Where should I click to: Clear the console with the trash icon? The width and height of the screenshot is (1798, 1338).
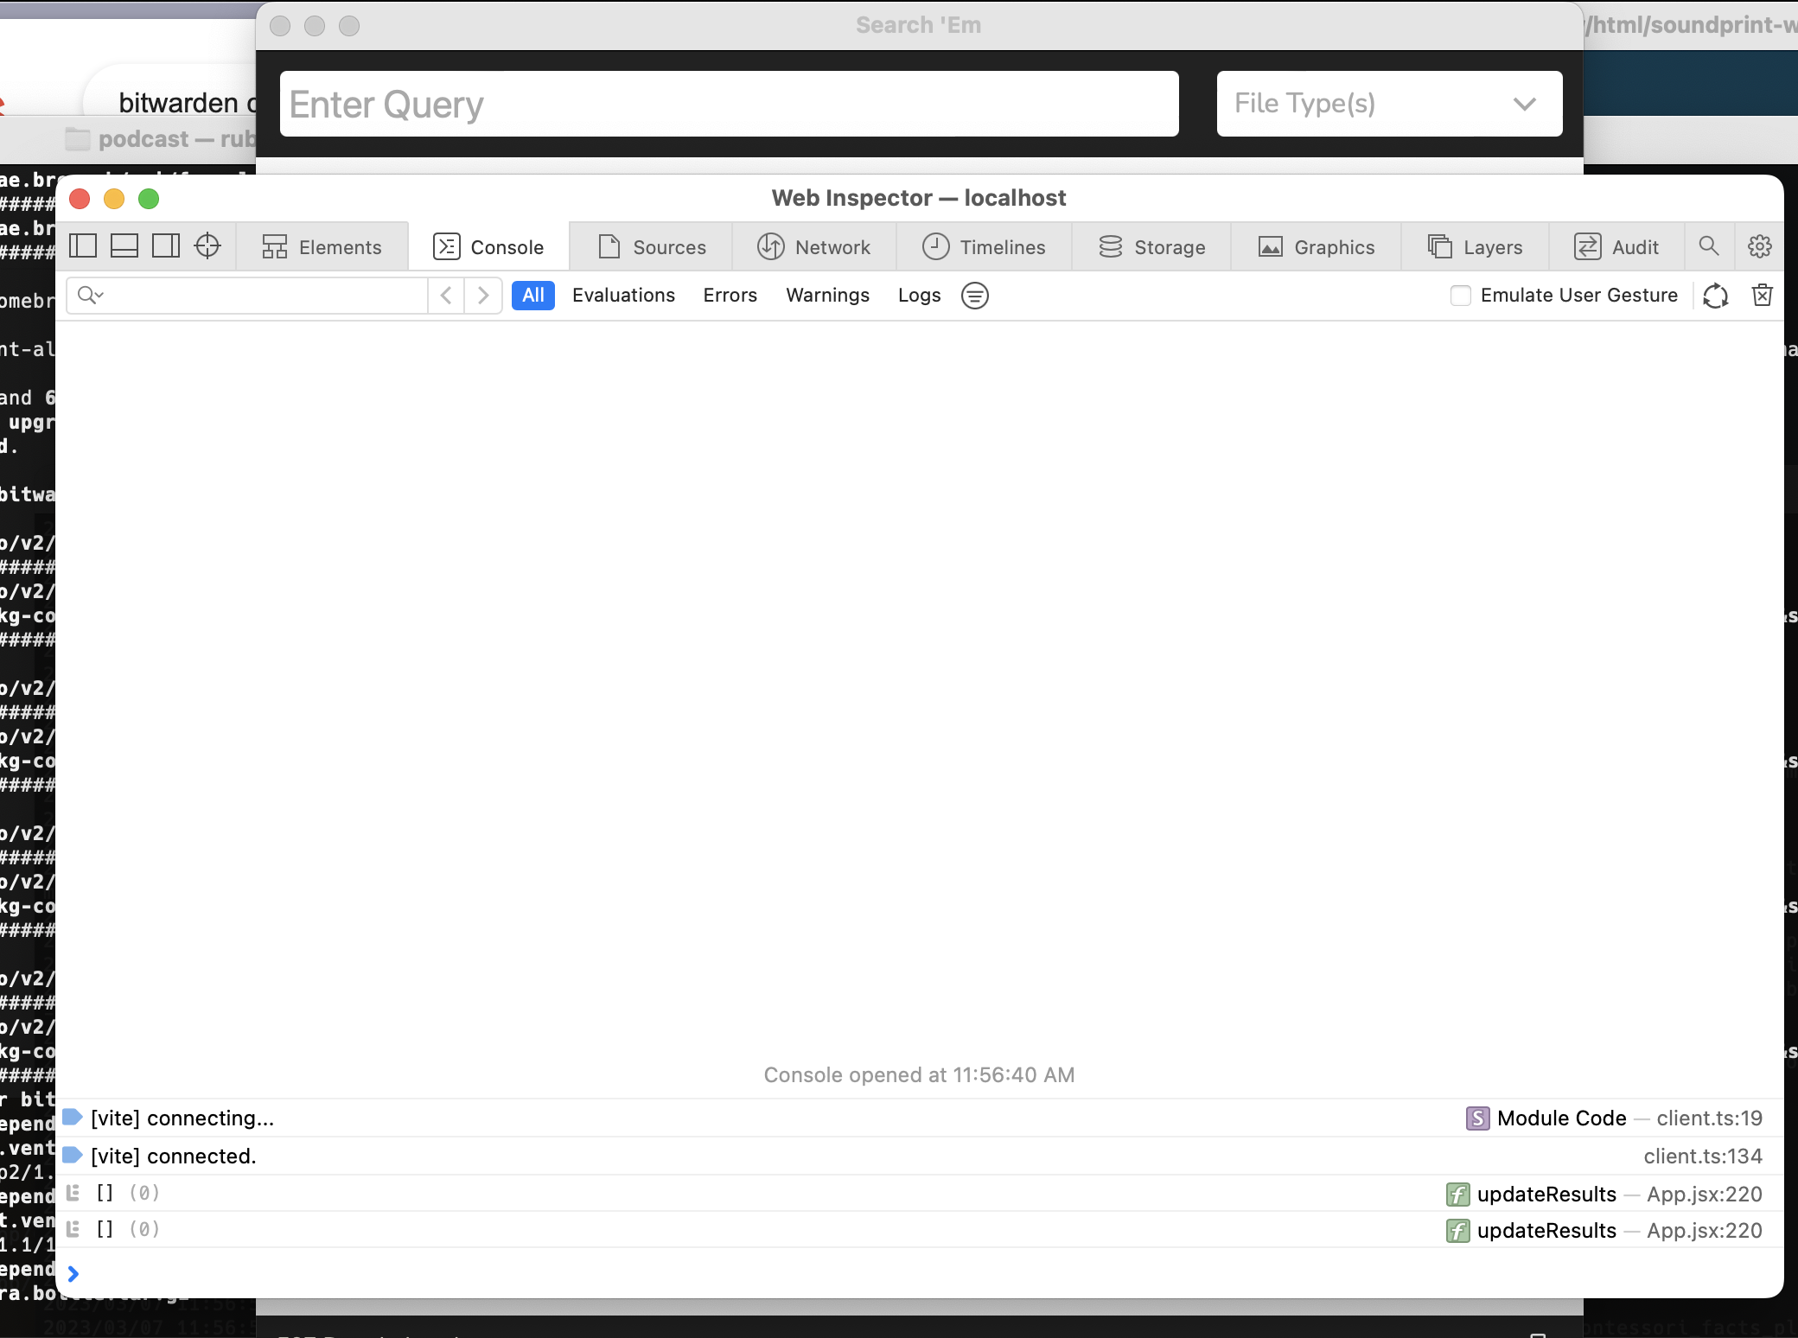(x=1763, y=295)
